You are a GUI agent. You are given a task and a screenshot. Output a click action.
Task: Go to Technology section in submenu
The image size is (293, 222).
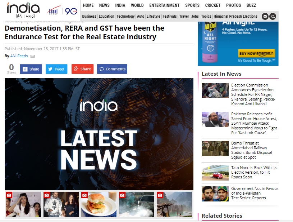pos(125,16)
